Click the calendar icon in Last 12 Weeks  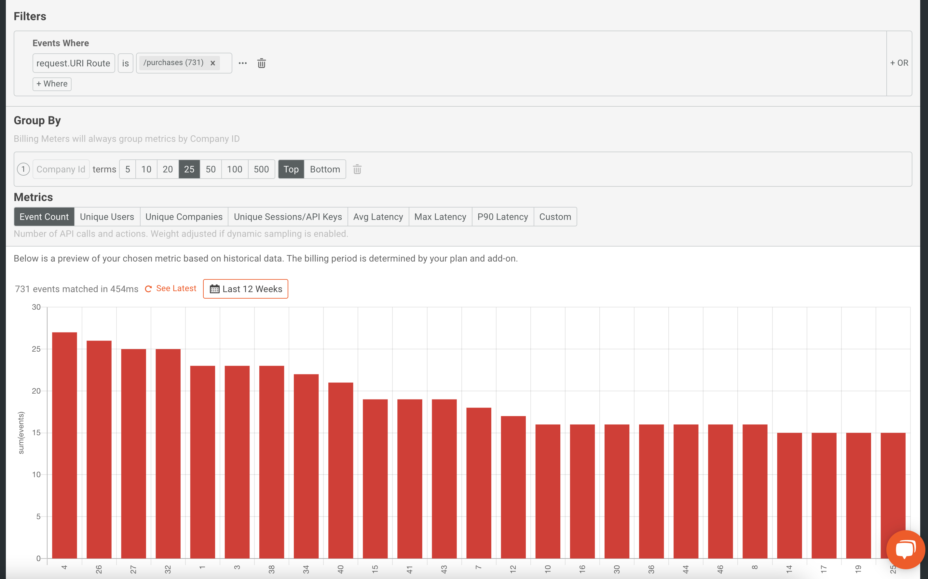214,289
